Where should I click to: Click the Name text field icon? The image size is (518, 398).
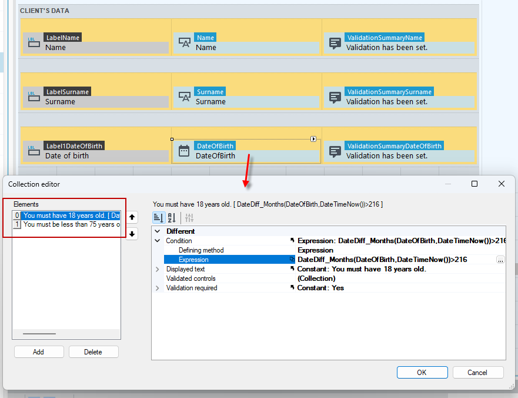(x=185, y=42)
